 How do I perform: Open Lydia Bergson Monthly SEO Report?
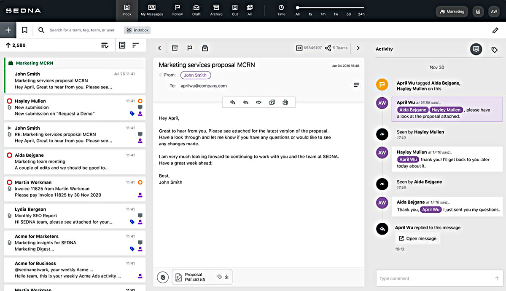[75, 216]
